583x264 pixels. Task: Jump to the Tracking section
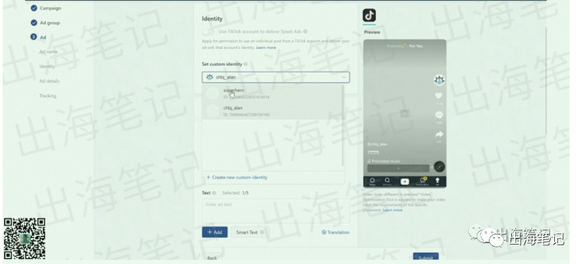[48, 96]
